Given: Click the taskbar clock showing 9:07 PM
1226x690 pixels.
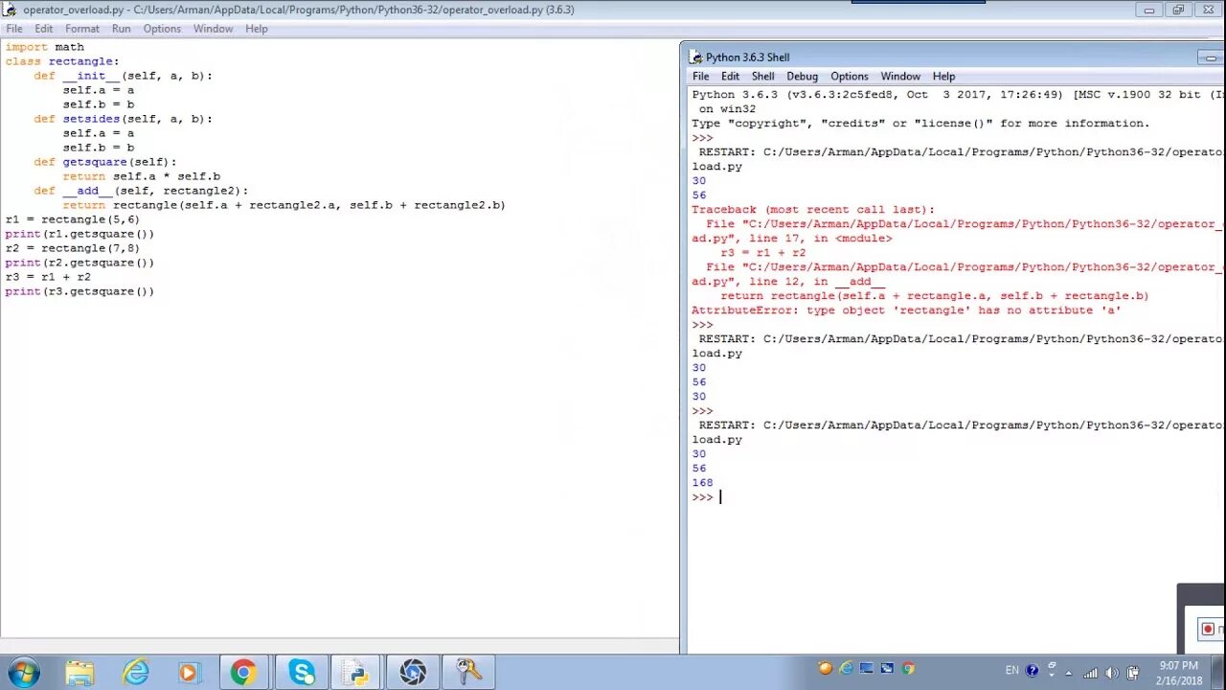Looking at the screenshot, I should pyautogui.click(x=1178, y=673).
